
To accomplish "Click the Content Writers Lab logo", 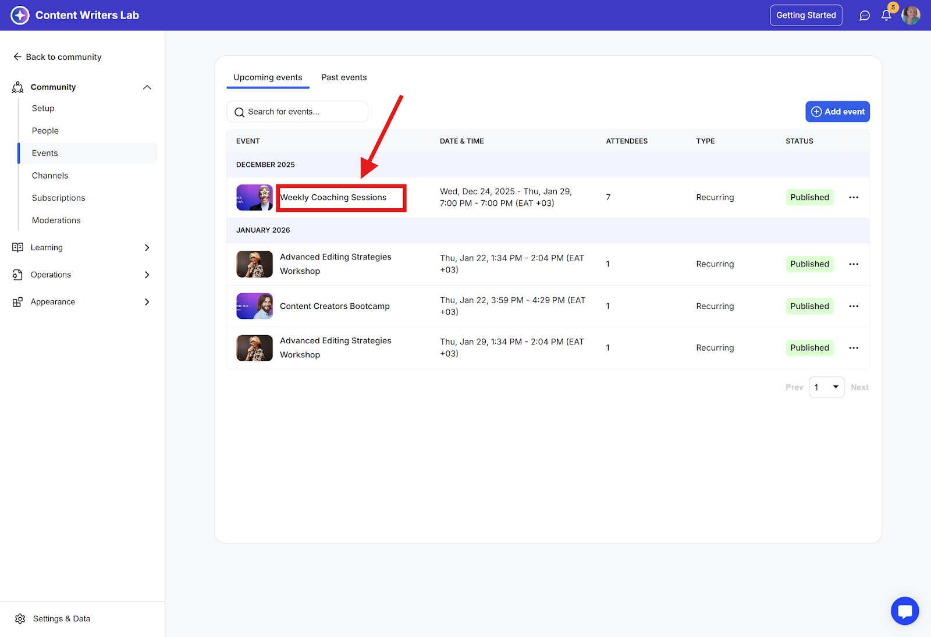I will tap(20, 15).
